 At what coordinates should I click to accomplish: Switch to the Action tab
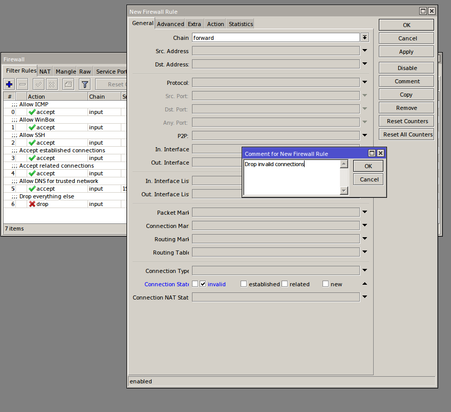pos(216,24)
